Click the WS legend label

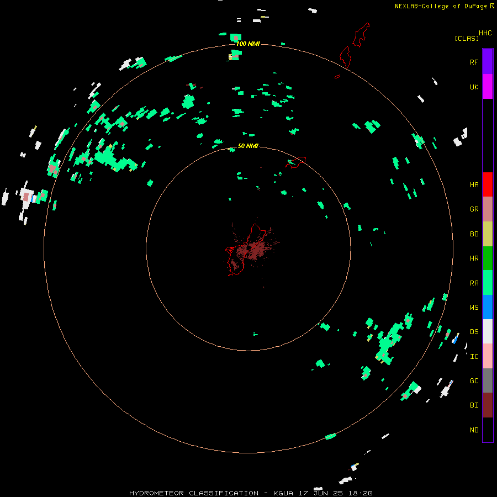474,307
